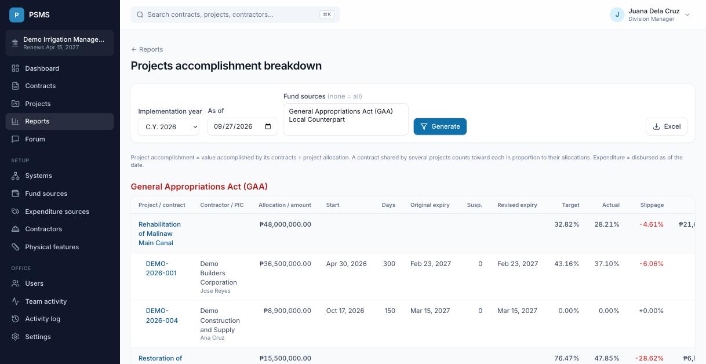Export report with the Excel button
The width and height of the screenshot is (706, 364).
pos(667,126)
